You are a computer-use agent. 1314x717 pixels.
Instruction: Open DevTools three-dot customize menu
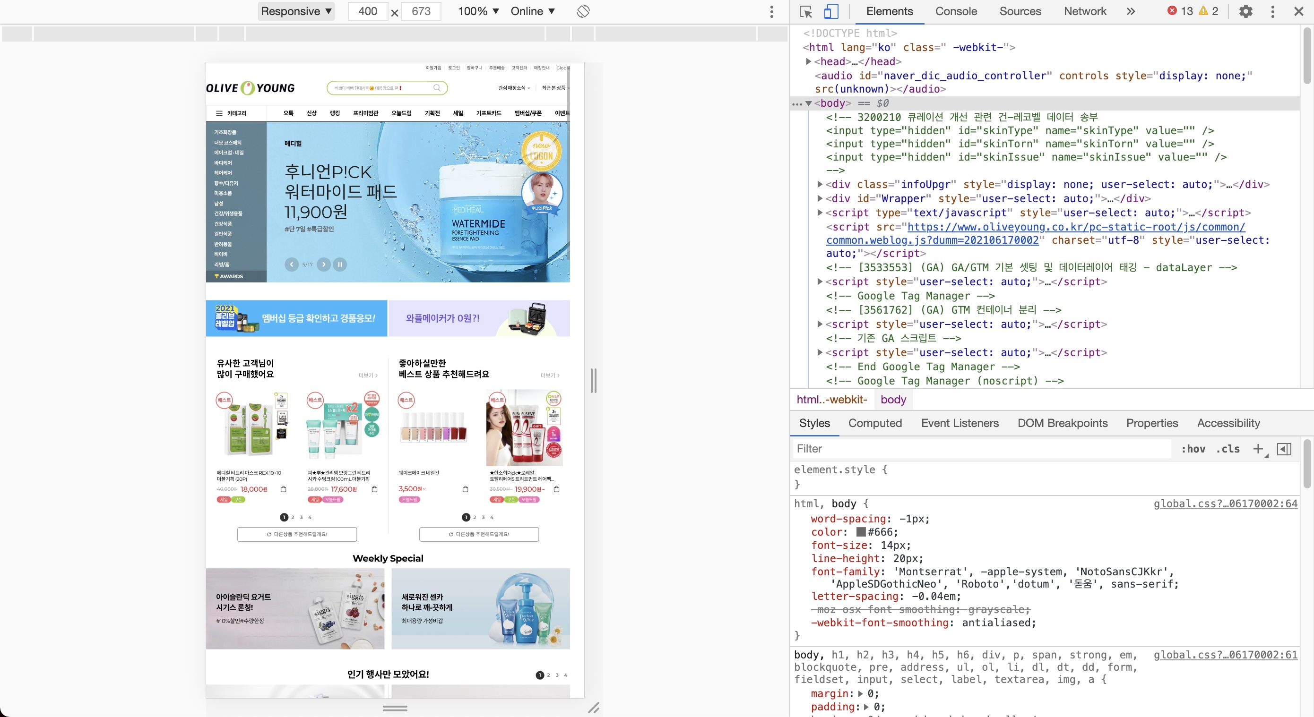coord(1273,11)
